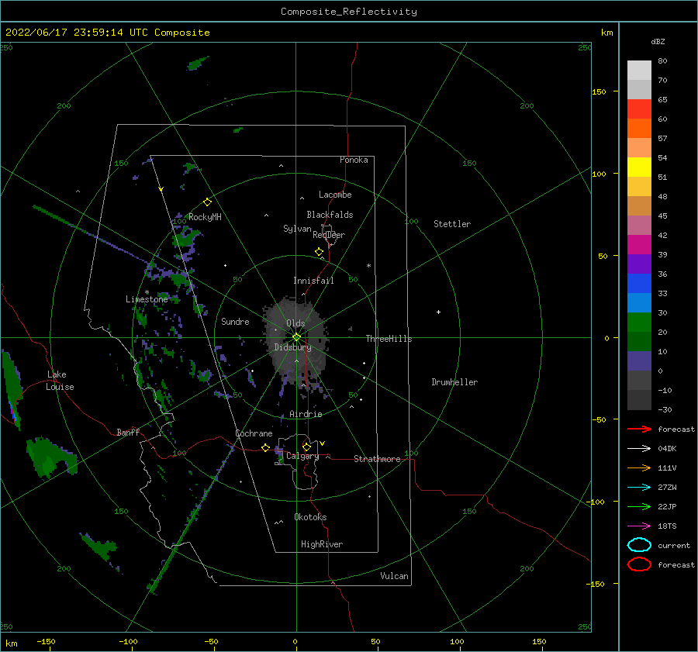
Task: Click the Sundre label
Action: [x=235, y=321]
